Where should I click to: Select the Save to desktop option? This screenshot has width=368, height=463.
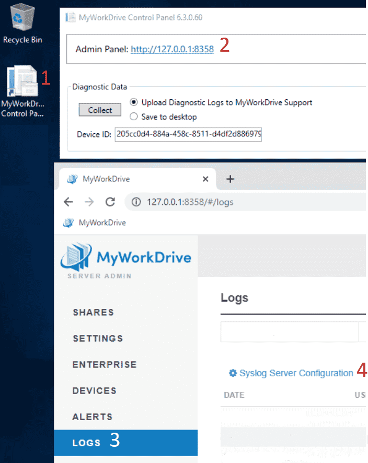(134, 117)
